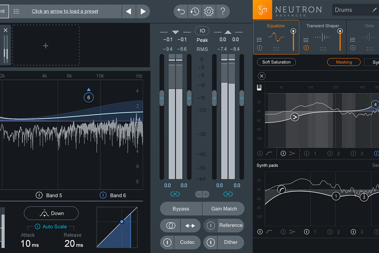Click the Release value 20 ms
This screenshot has height=253, width=379.
tap(74, 244)
